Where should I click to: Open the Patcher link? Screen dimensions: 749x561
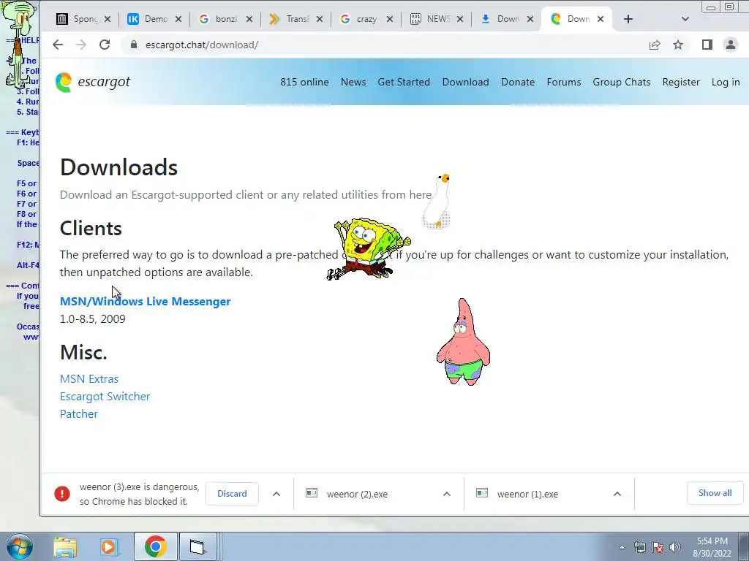pyautogui.click(x=79, y=414)
